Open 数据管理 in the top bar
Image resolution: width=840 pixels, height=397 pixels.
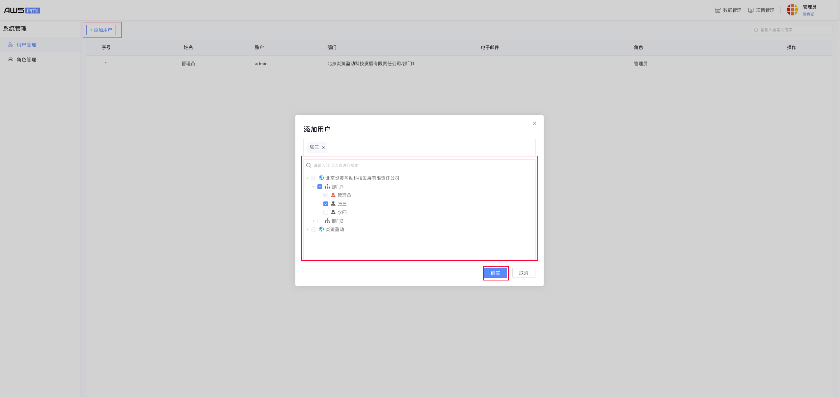[x=728, y=10]
